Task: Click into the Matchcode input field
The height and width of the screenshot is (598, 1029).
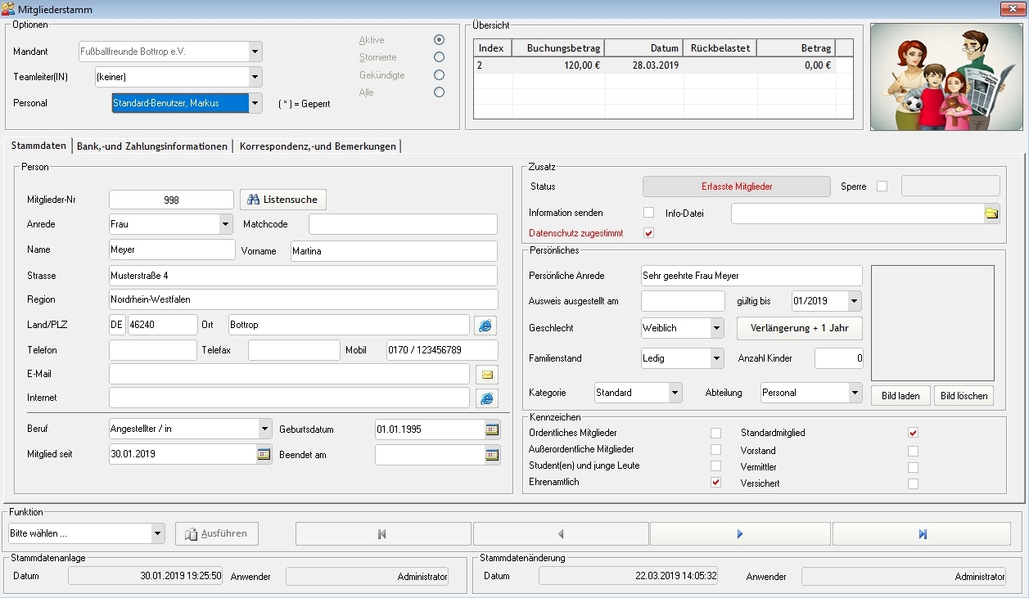Action: [x=403, y=224]
